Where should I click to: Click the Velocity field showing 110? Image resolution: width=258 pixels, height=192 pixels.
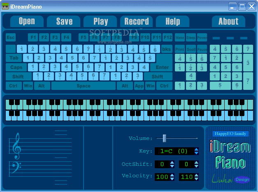point(186,177)
